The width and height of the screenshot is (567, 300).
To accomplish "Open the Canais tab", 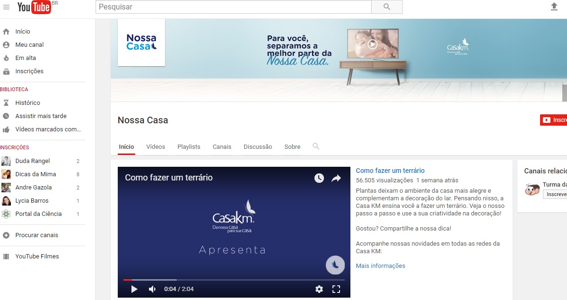I will click(x=222, y=147).
